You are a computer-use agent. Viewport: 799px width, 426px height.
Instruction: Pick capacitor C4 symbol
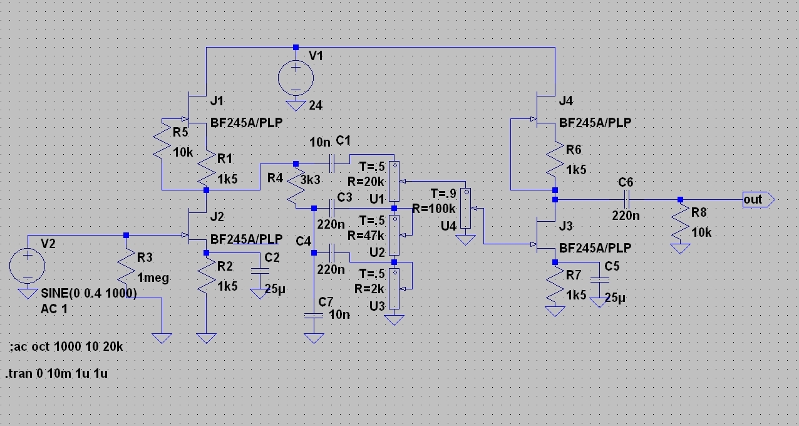pyautogui.click(x=331, y=252)
